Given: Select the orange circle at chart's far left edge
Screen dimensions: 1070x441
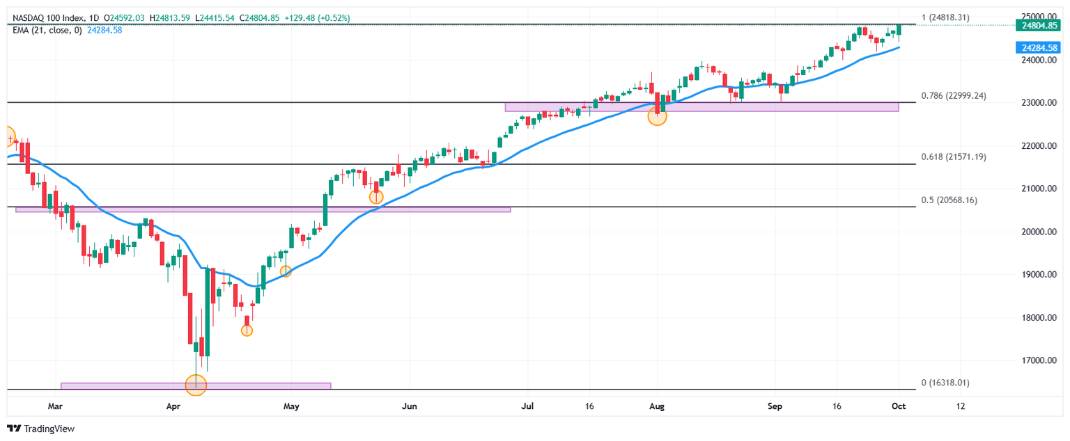Looking at the screenshot, I should [x=7, y=137].
